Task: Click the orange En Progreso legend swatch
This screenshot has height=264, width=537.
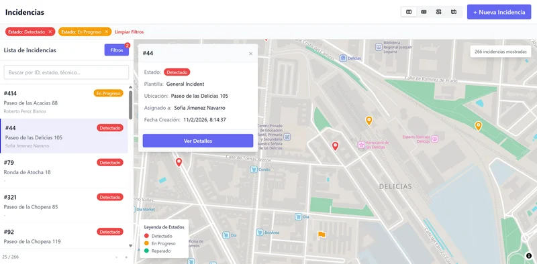Action: [x=146, y=243]
